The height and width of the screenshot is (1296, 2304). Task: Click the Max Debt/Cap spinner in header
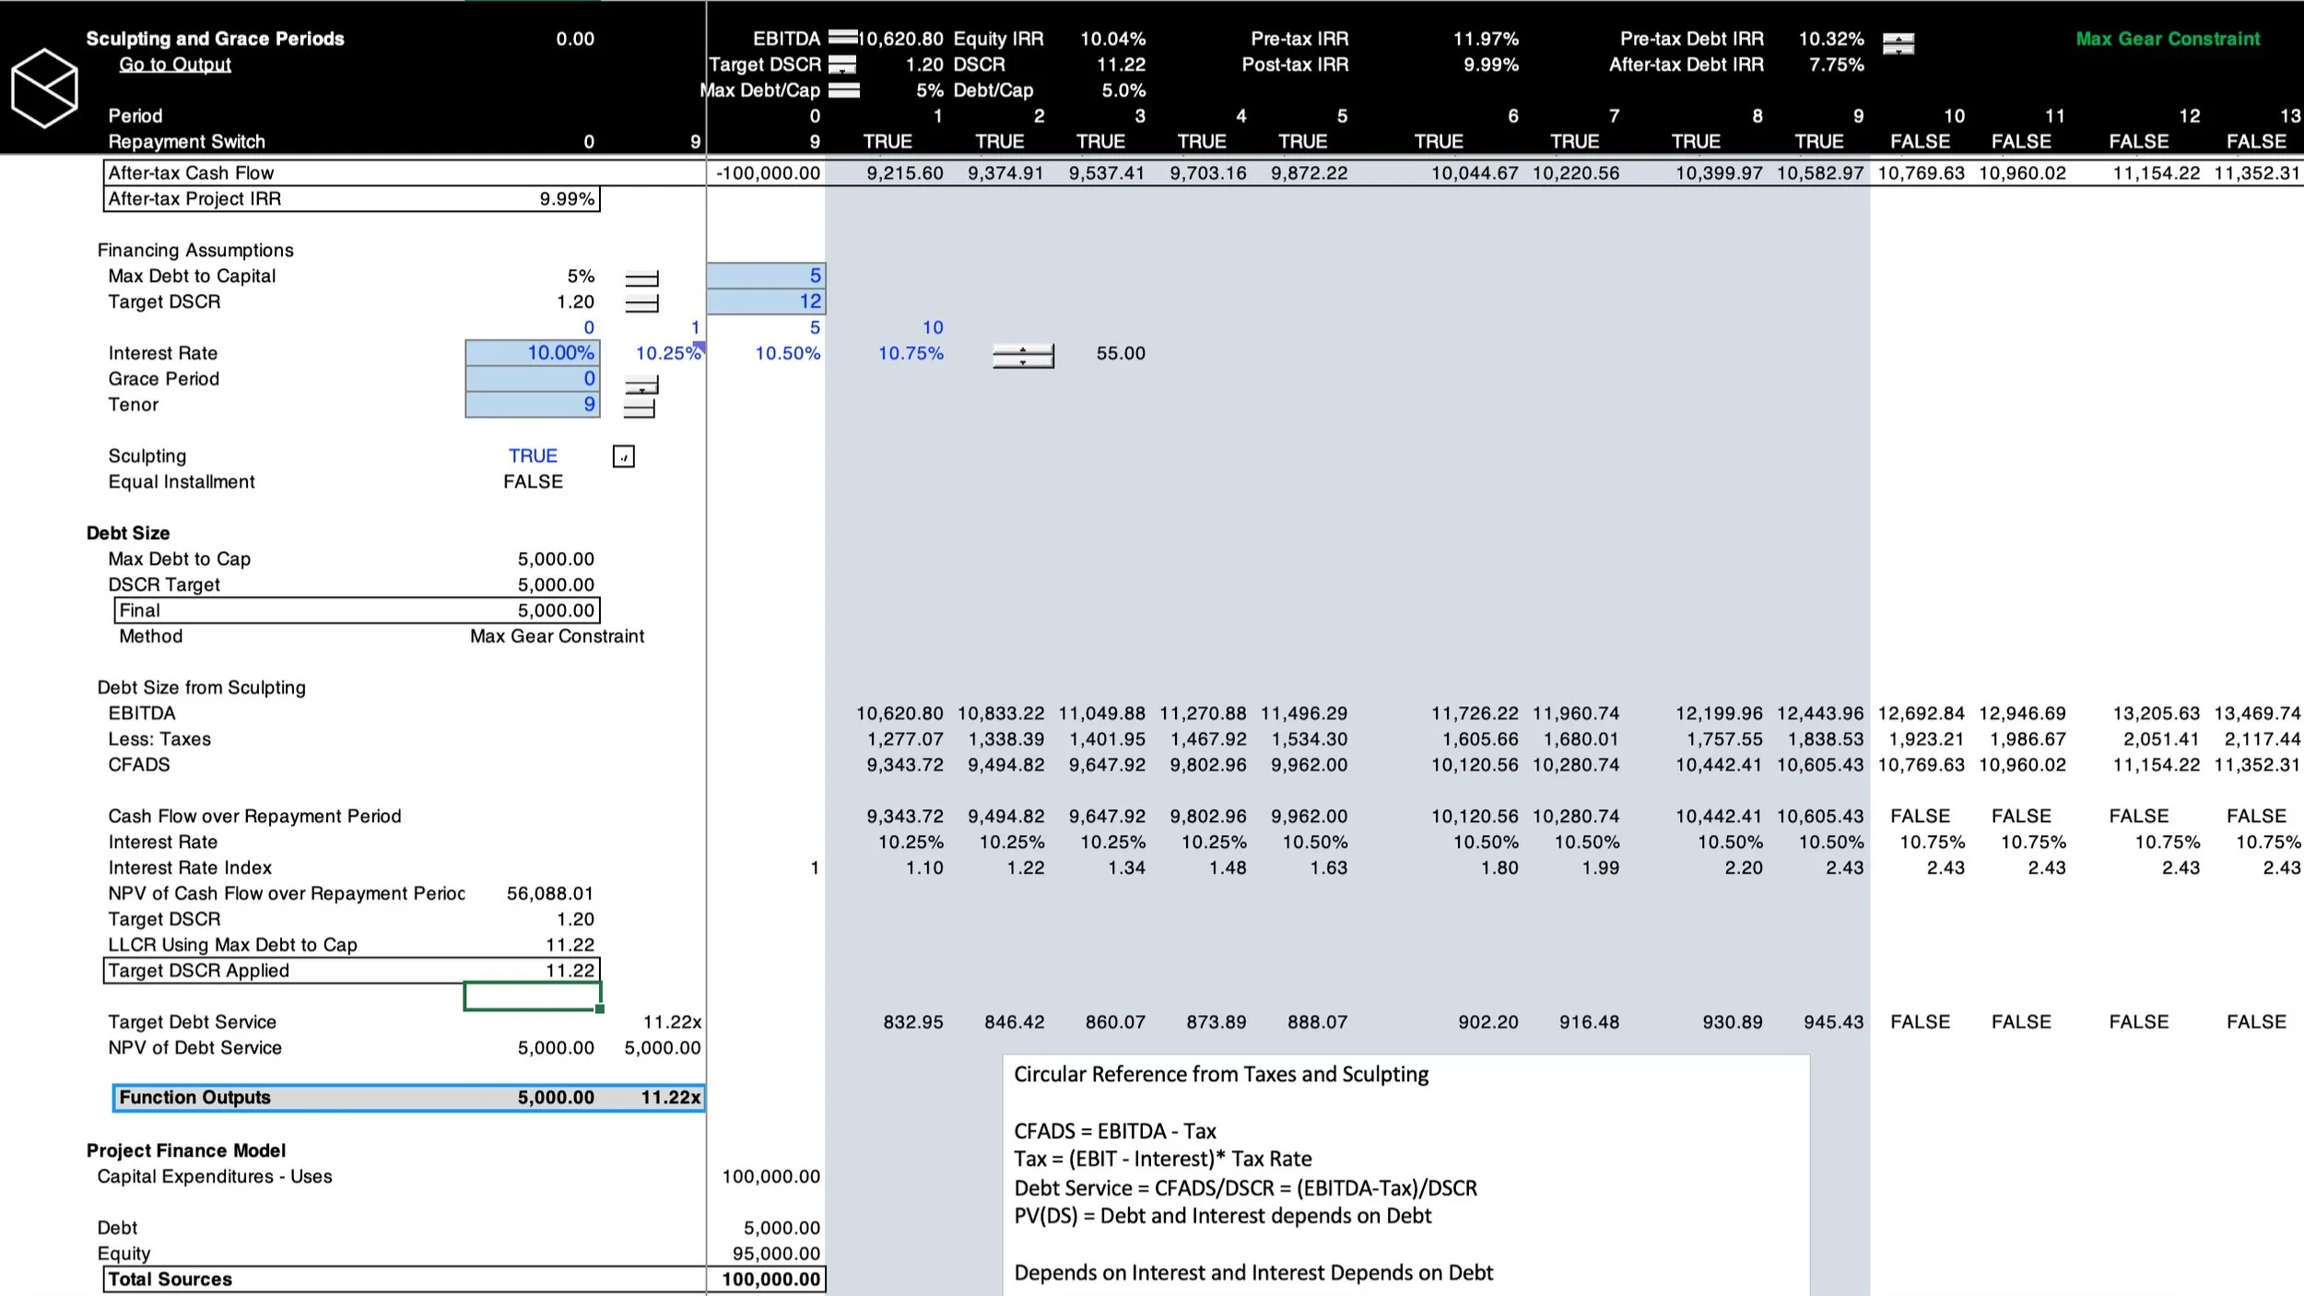tap(843, 90)
